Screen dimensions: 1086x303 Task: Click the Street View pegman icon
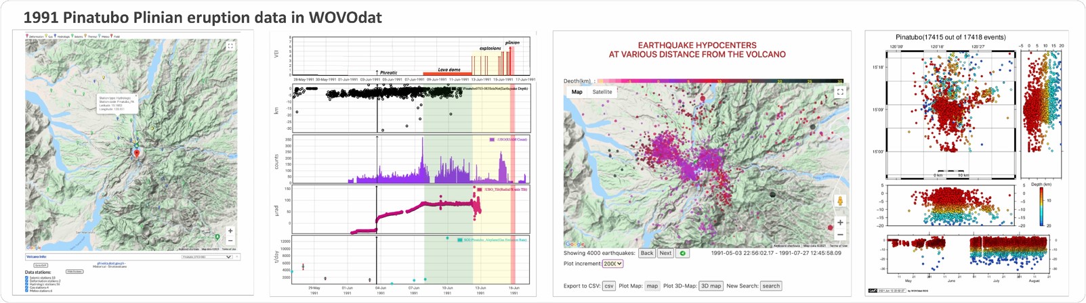(840, 201)
